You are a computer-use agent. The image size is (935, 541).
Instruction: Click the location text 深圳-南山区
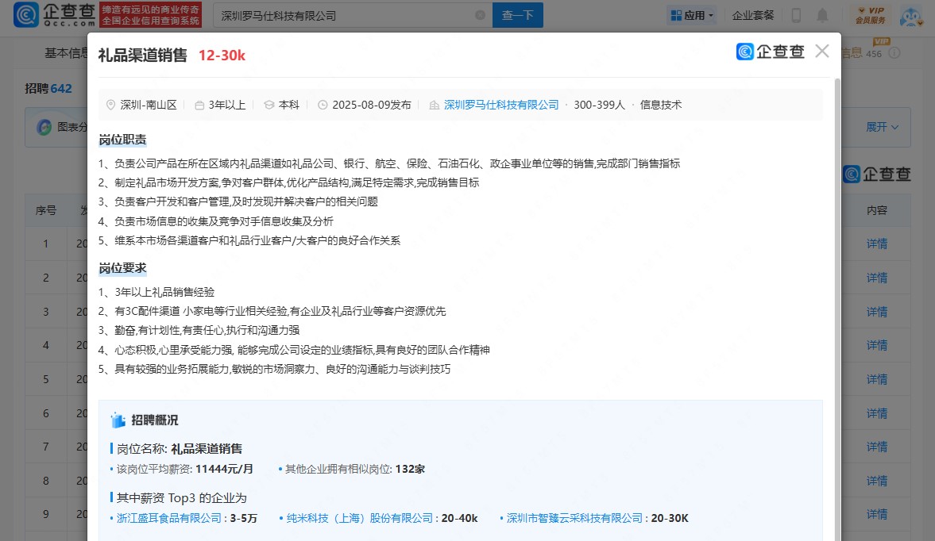tap(149, 105)
